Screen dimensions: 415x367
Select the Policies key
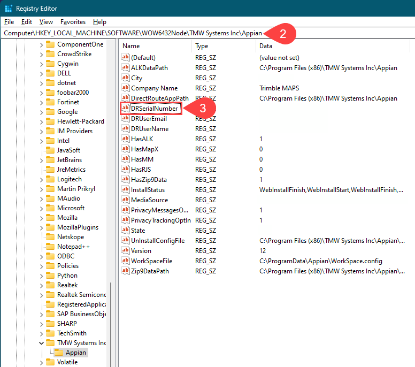(68, 266)
